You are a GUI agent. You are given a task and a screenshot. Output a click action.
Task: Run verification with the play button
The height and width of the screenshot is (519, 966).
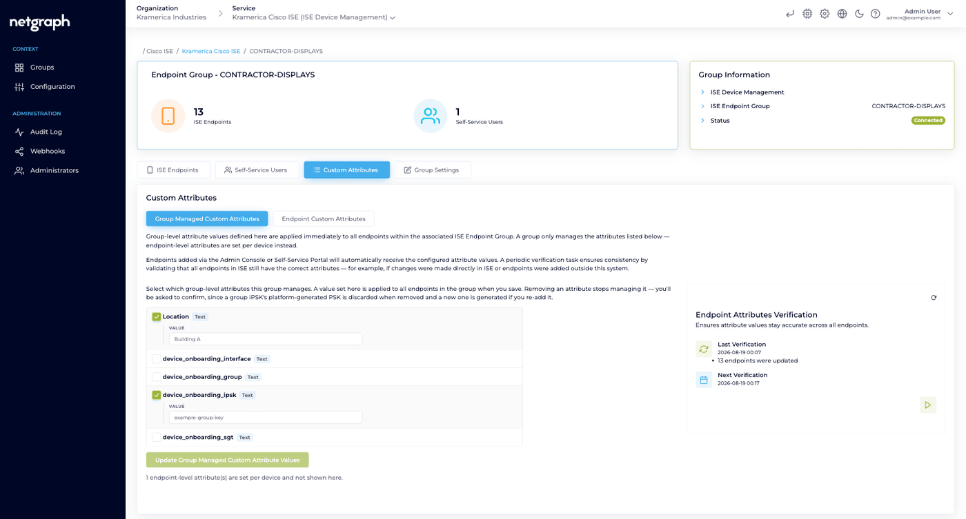[x=928, y=405]
